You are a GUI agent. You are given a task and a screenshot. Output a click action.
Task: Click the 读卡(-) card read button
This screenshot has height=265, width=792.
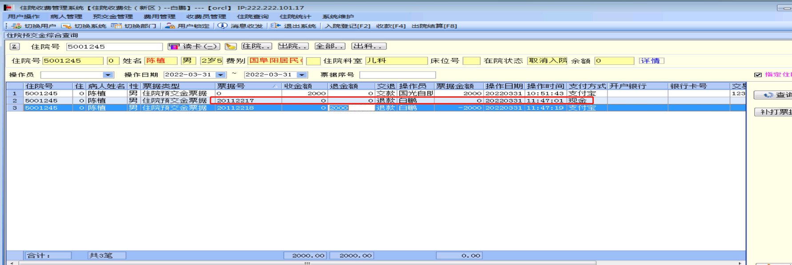194,46
